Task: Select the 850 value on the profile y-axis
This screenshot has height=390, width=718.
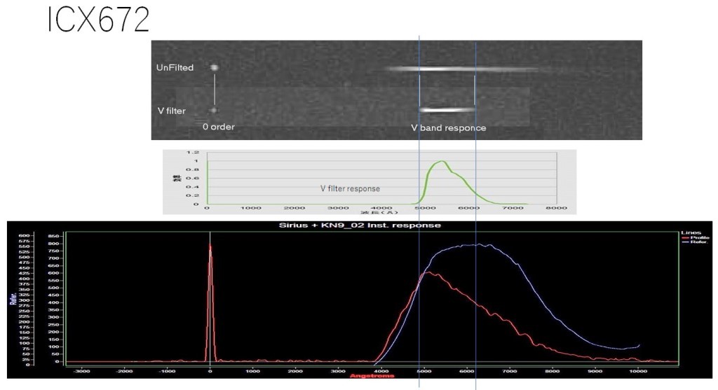Action: (x=53, y=236)
